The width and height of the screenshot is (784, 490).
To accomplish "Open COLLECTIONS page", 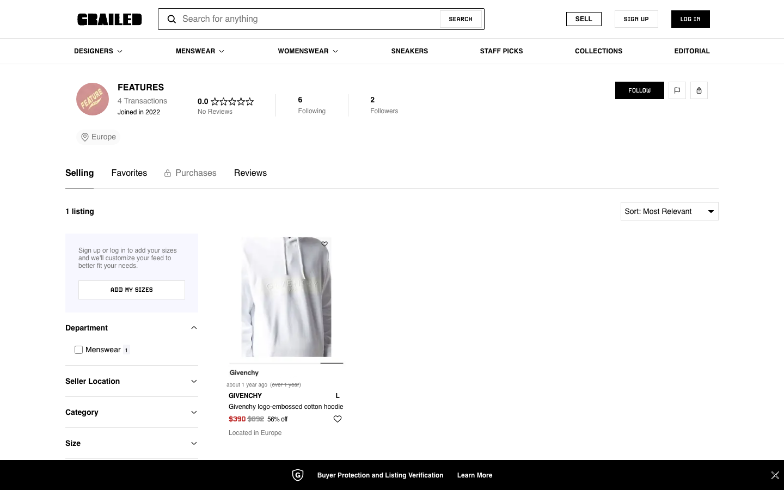I will [x=598, y=51].
